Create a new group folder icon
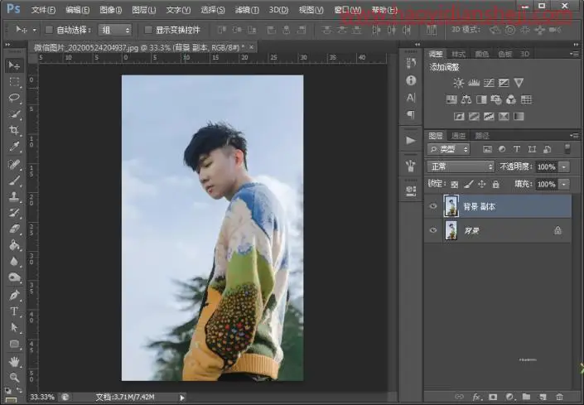This screenshot has height=405, width=584. click(526, 397)
